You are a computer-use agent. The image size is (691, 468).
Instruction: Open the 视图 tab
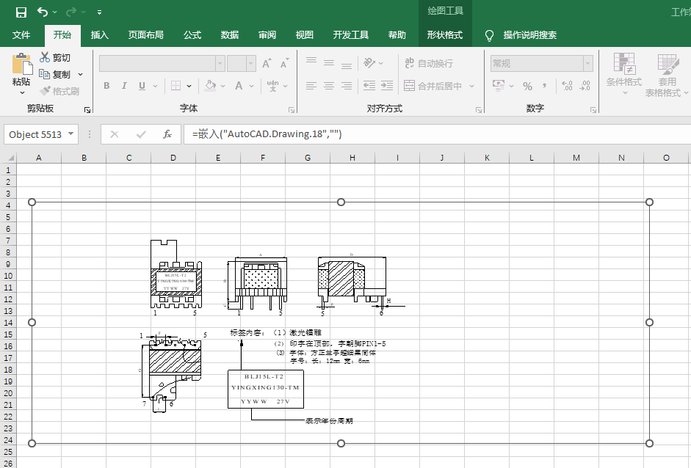(305, 34)
